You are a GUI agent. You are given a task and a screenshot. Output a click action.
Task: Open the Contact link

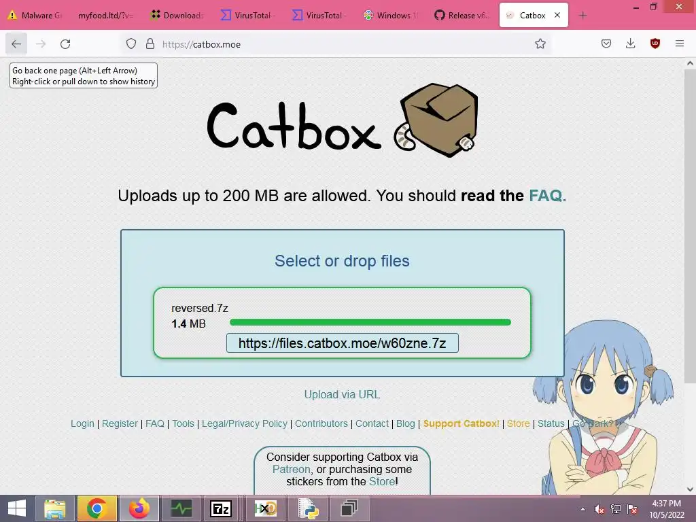372,423
